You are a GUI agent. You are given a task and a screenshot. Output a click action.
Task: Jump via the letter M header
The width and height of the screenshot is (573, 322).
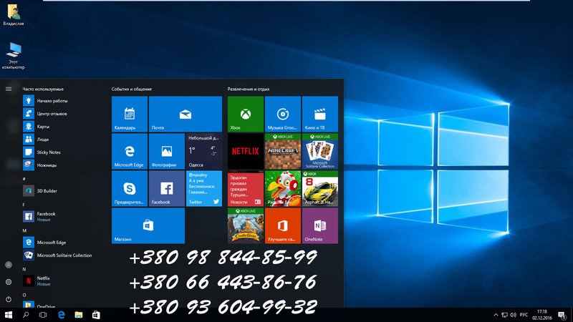tap(24, 230)
